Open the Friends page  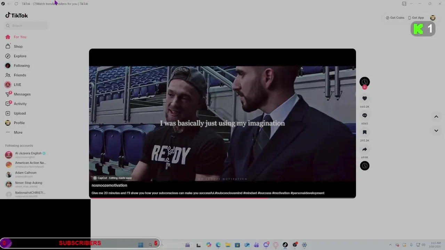click(x=20, y=75)
